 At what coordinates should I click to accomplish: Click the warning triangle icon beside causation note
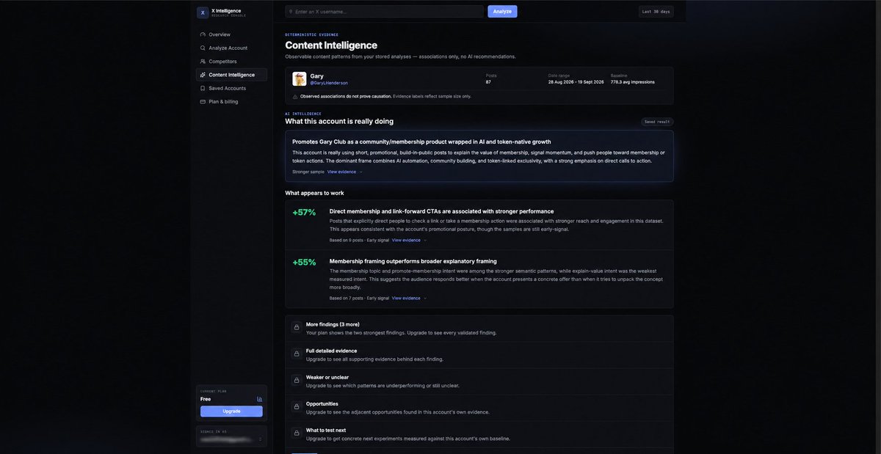295,96
